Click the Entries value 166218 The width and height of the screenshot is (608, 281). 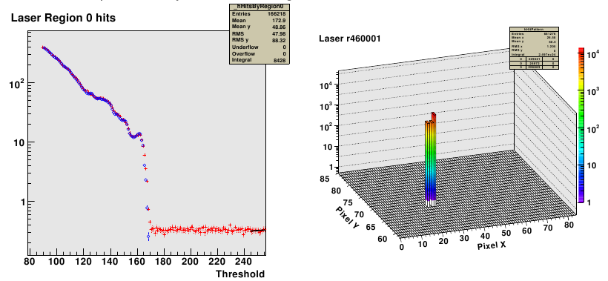(276, 14)
